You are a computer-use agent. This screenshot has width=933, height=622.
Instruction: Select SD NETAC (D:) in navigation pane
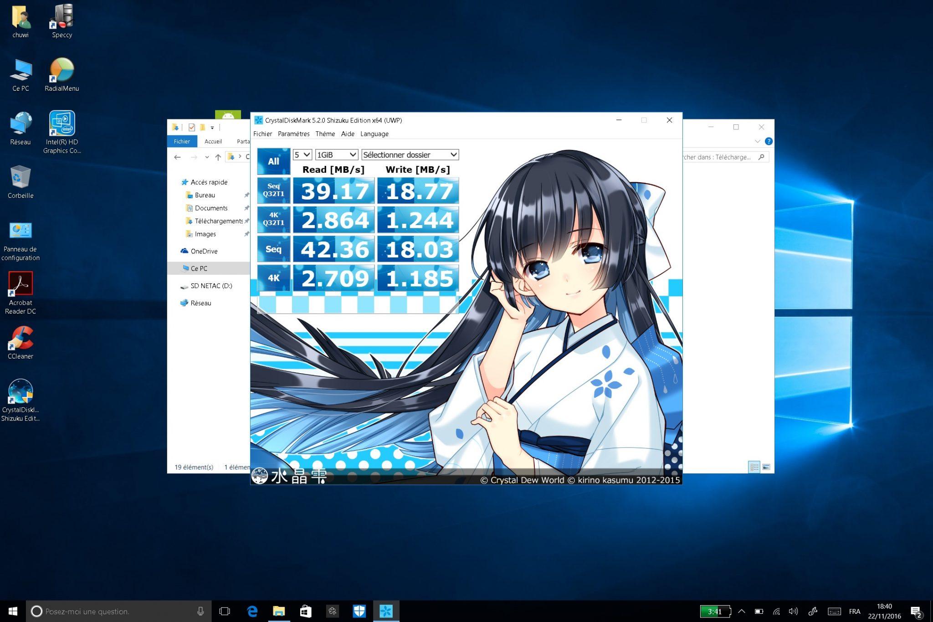[211, 286]
